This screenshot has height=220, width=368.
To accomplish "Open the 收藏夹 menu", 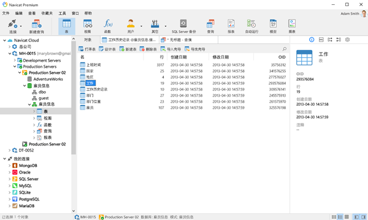I will (47, 13).
